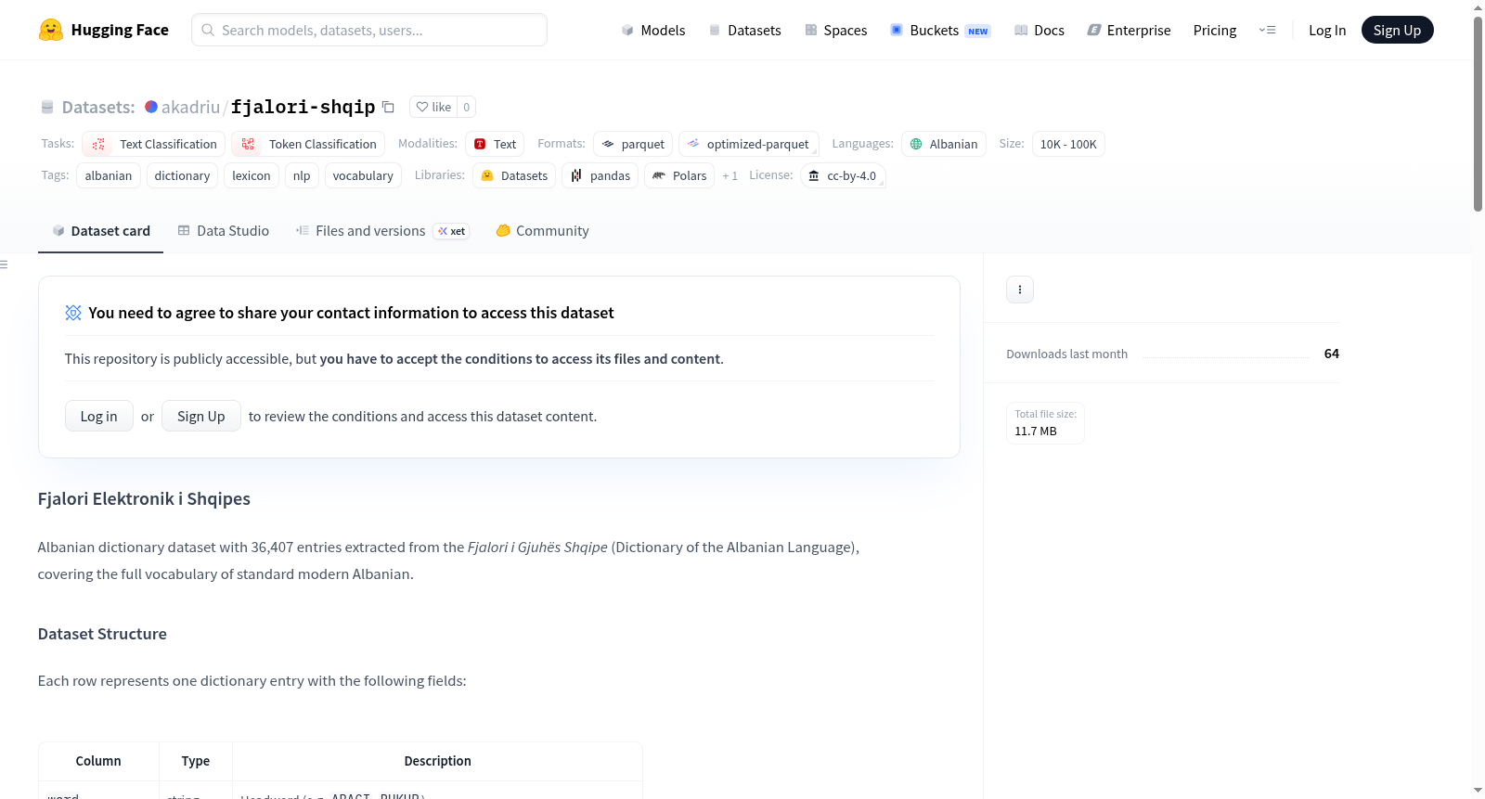Click the dictionary tag
The height and width of the screenshot is (799, 1485).
[182, 175]
